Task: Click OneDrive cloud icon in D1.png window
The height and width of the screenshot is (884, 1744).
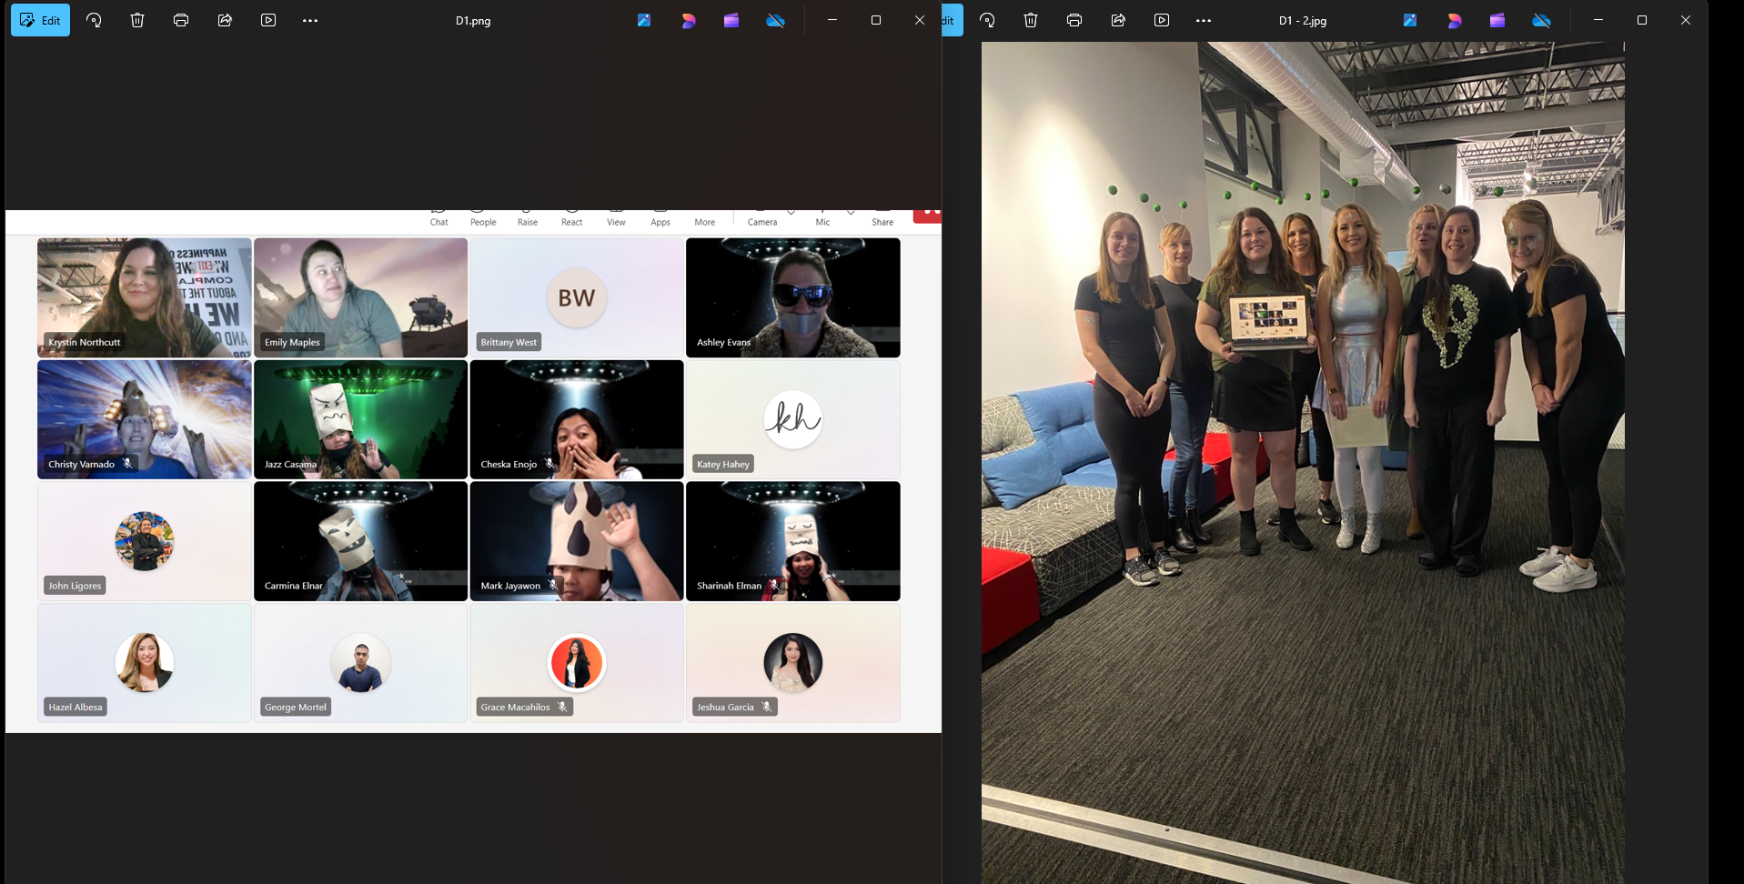Action: (775, 20)
